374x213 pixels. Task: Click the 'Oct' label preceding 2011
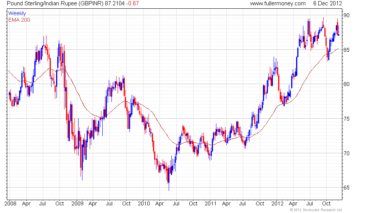coord(193,204)
